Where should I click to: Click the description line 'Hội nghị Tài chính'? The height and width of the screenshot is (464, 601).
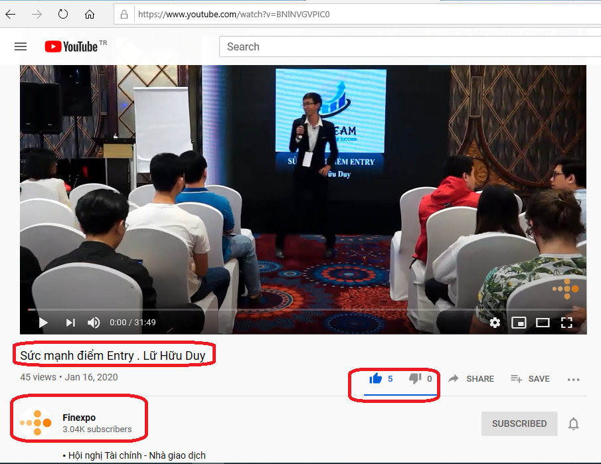pyautogui.click(x=134, y=455)
